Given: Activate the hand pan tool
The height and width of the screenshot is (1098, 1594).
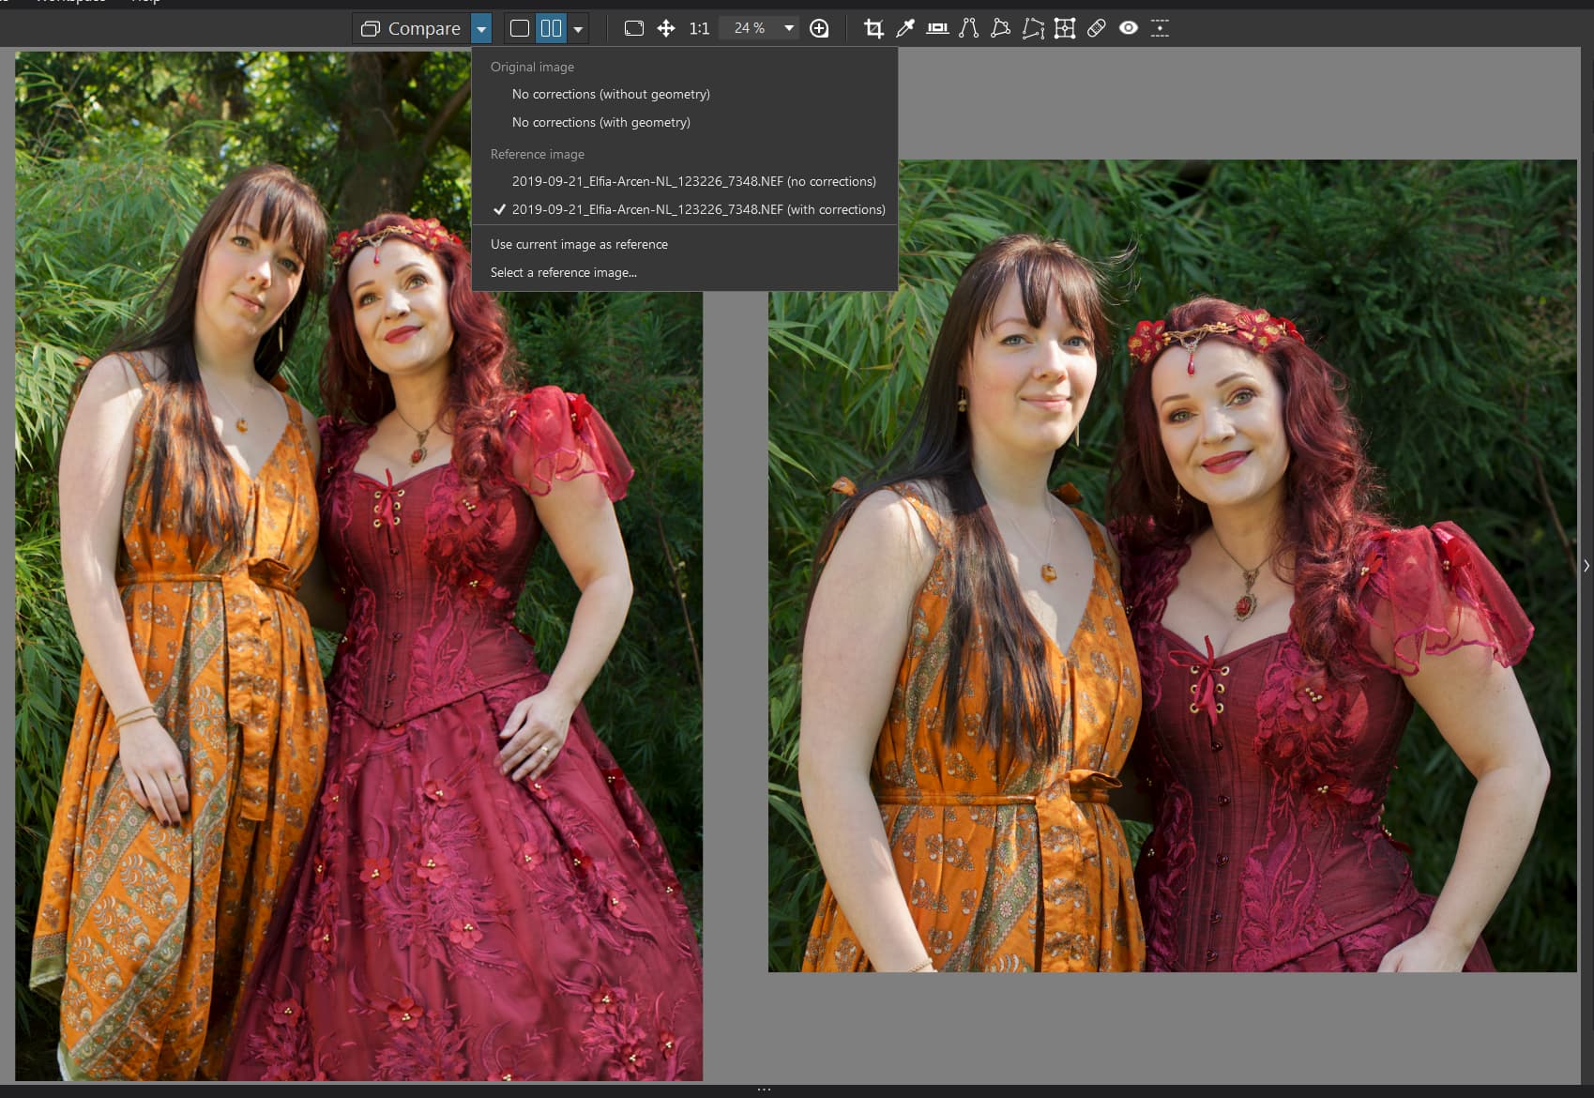Looking at the screenshot, I should [666, 28].
